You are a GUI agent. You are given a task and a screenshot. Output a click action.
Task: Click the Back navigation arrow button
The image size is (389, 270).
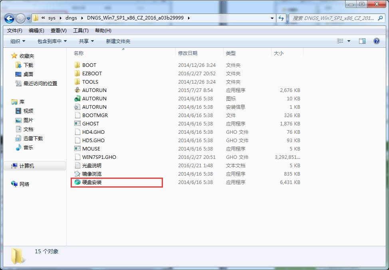tap(10, 18)
